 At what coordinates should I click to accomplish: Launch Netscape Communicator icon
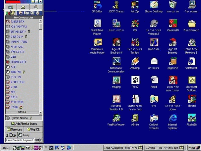tap(116, 65)
